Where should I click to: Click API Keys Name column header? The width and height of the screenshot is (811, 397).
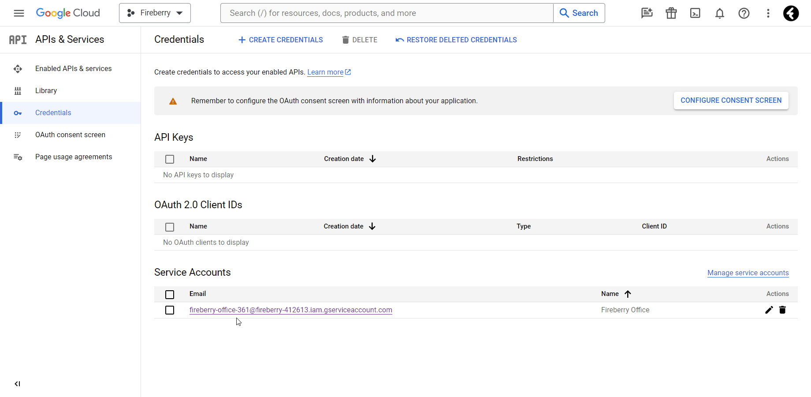coord(198,159)
